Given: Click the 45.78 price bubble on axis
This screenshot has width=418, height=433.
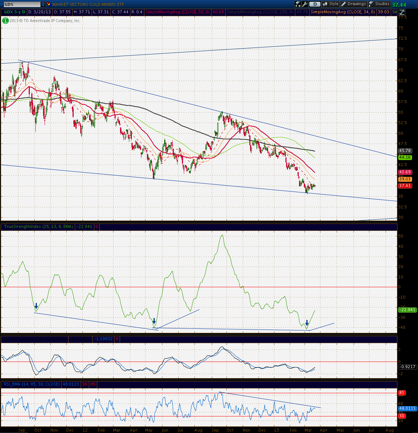Looking at the screenshot, I should 405,151.
